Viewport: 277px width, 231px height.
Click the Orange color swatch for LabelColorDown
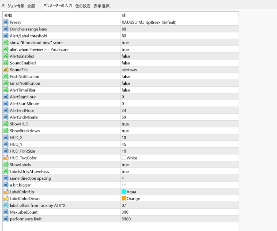click(124, 199)
